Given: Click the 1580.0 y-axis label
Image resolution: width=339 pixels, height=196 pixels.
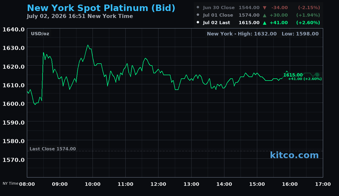Looking at the screenshot, I should pyautogui.click(x=14, y=141).
